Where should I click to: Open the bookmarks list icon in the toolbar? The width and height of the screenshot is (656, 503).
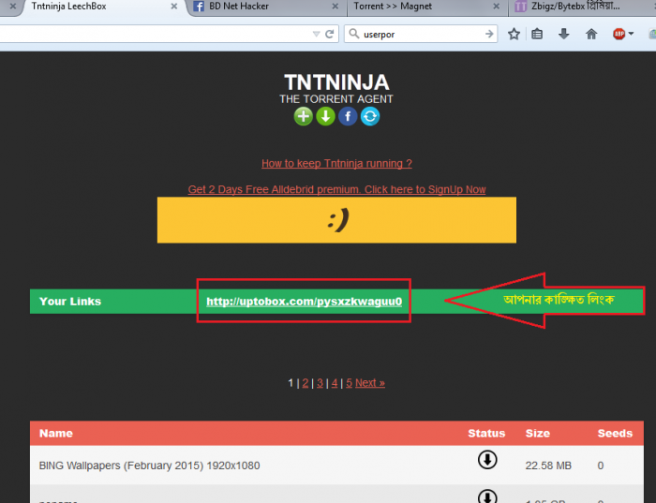click(537, 34)
